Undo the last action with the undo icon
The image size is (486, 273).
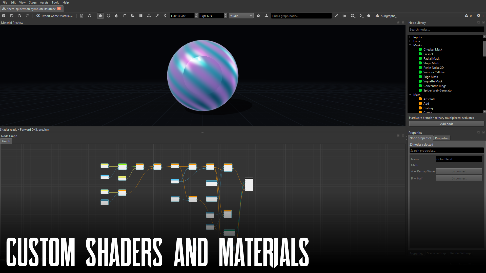click(x=19, y=16)
